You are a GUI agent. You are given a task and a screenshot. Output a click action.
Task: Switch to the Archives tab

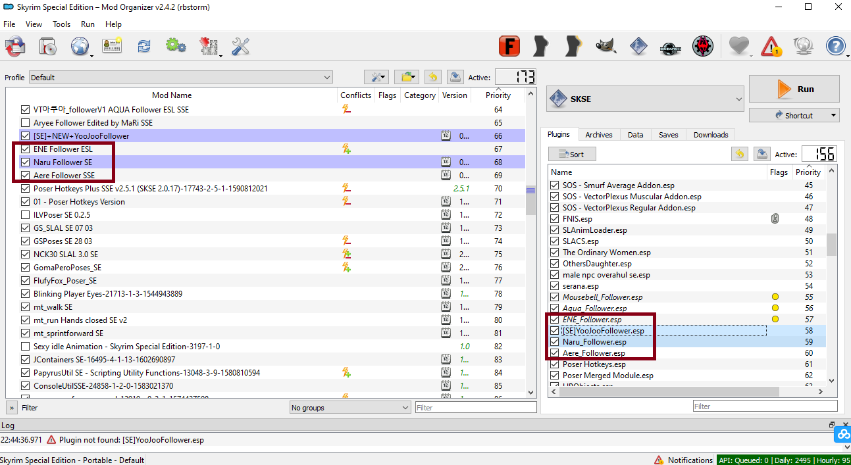(x=598, y=135)
